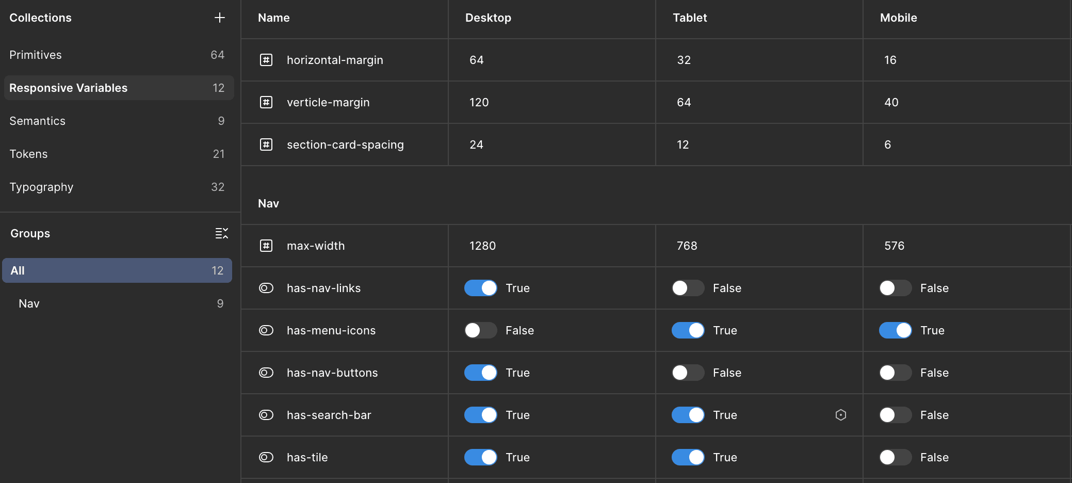Create a new collection with the plus button
Image resolution: width=1072 pixels, height=483 pixels.
coord(219,17)
